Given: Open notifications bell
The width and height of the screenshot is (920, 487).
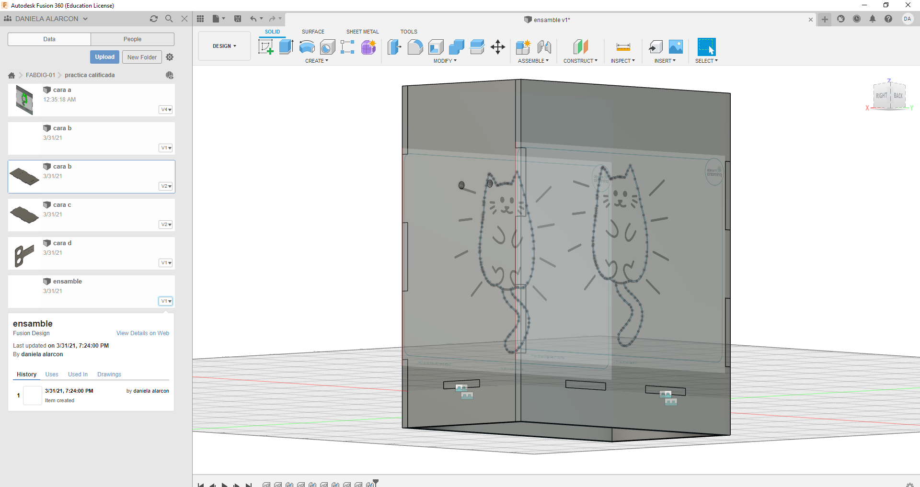Looking at the screenshot, I should tap(873, 19).
